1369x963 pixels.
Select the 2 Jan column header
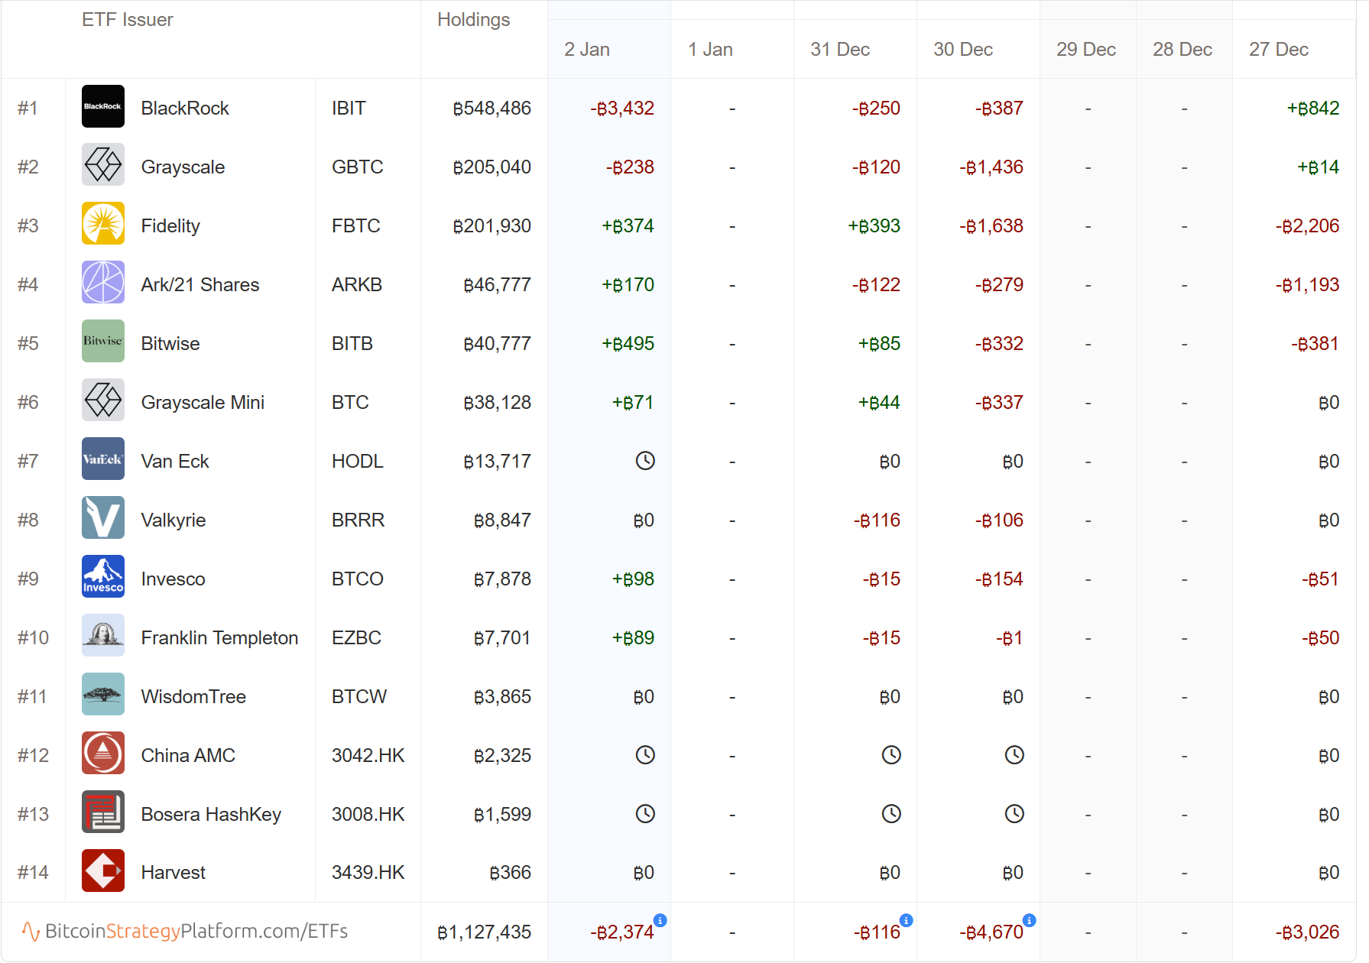(587, 50)
